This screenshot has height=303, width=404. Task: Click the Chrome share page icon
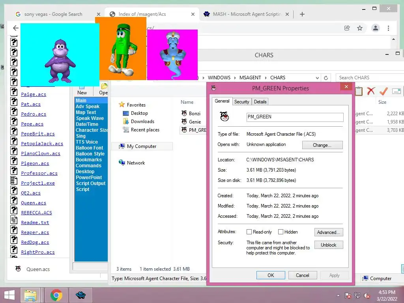click(347, 28)
